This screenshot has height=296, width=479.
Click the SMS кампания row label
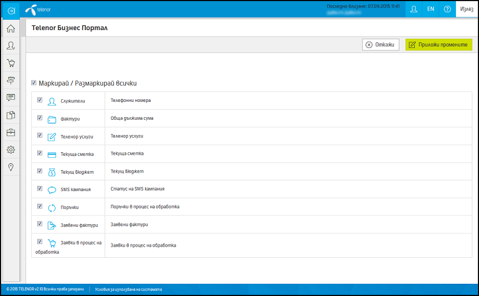76,190
